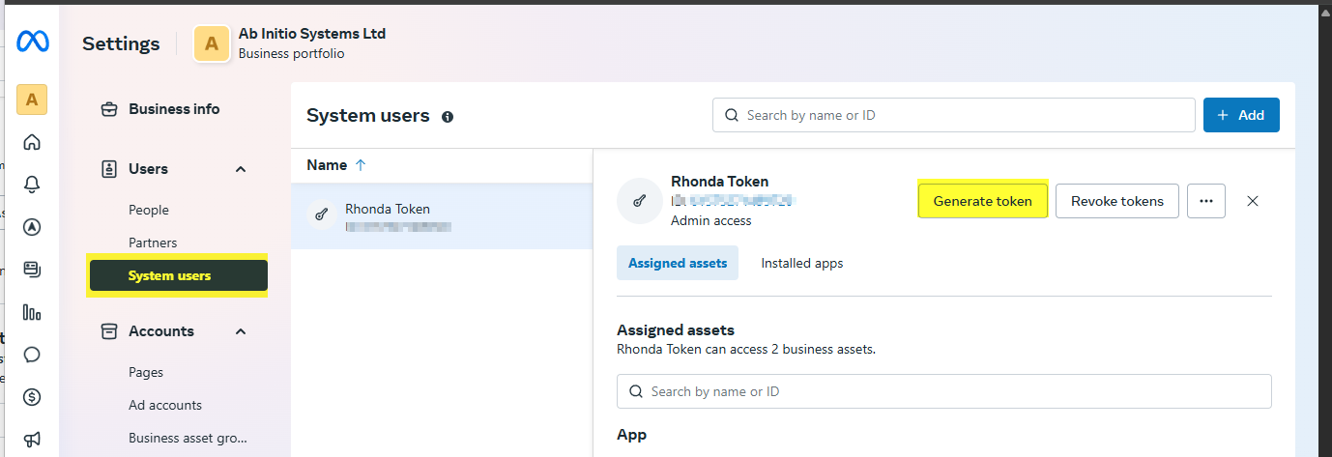This screenshot has height=457, width=1332.
Task: Click the compass icon in left rail
Action: point(32,227)
